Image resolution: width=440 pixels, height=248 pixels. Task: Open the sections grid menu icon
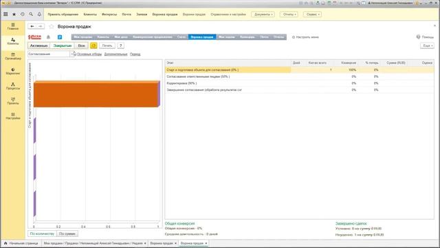click(x=5, y=14)
